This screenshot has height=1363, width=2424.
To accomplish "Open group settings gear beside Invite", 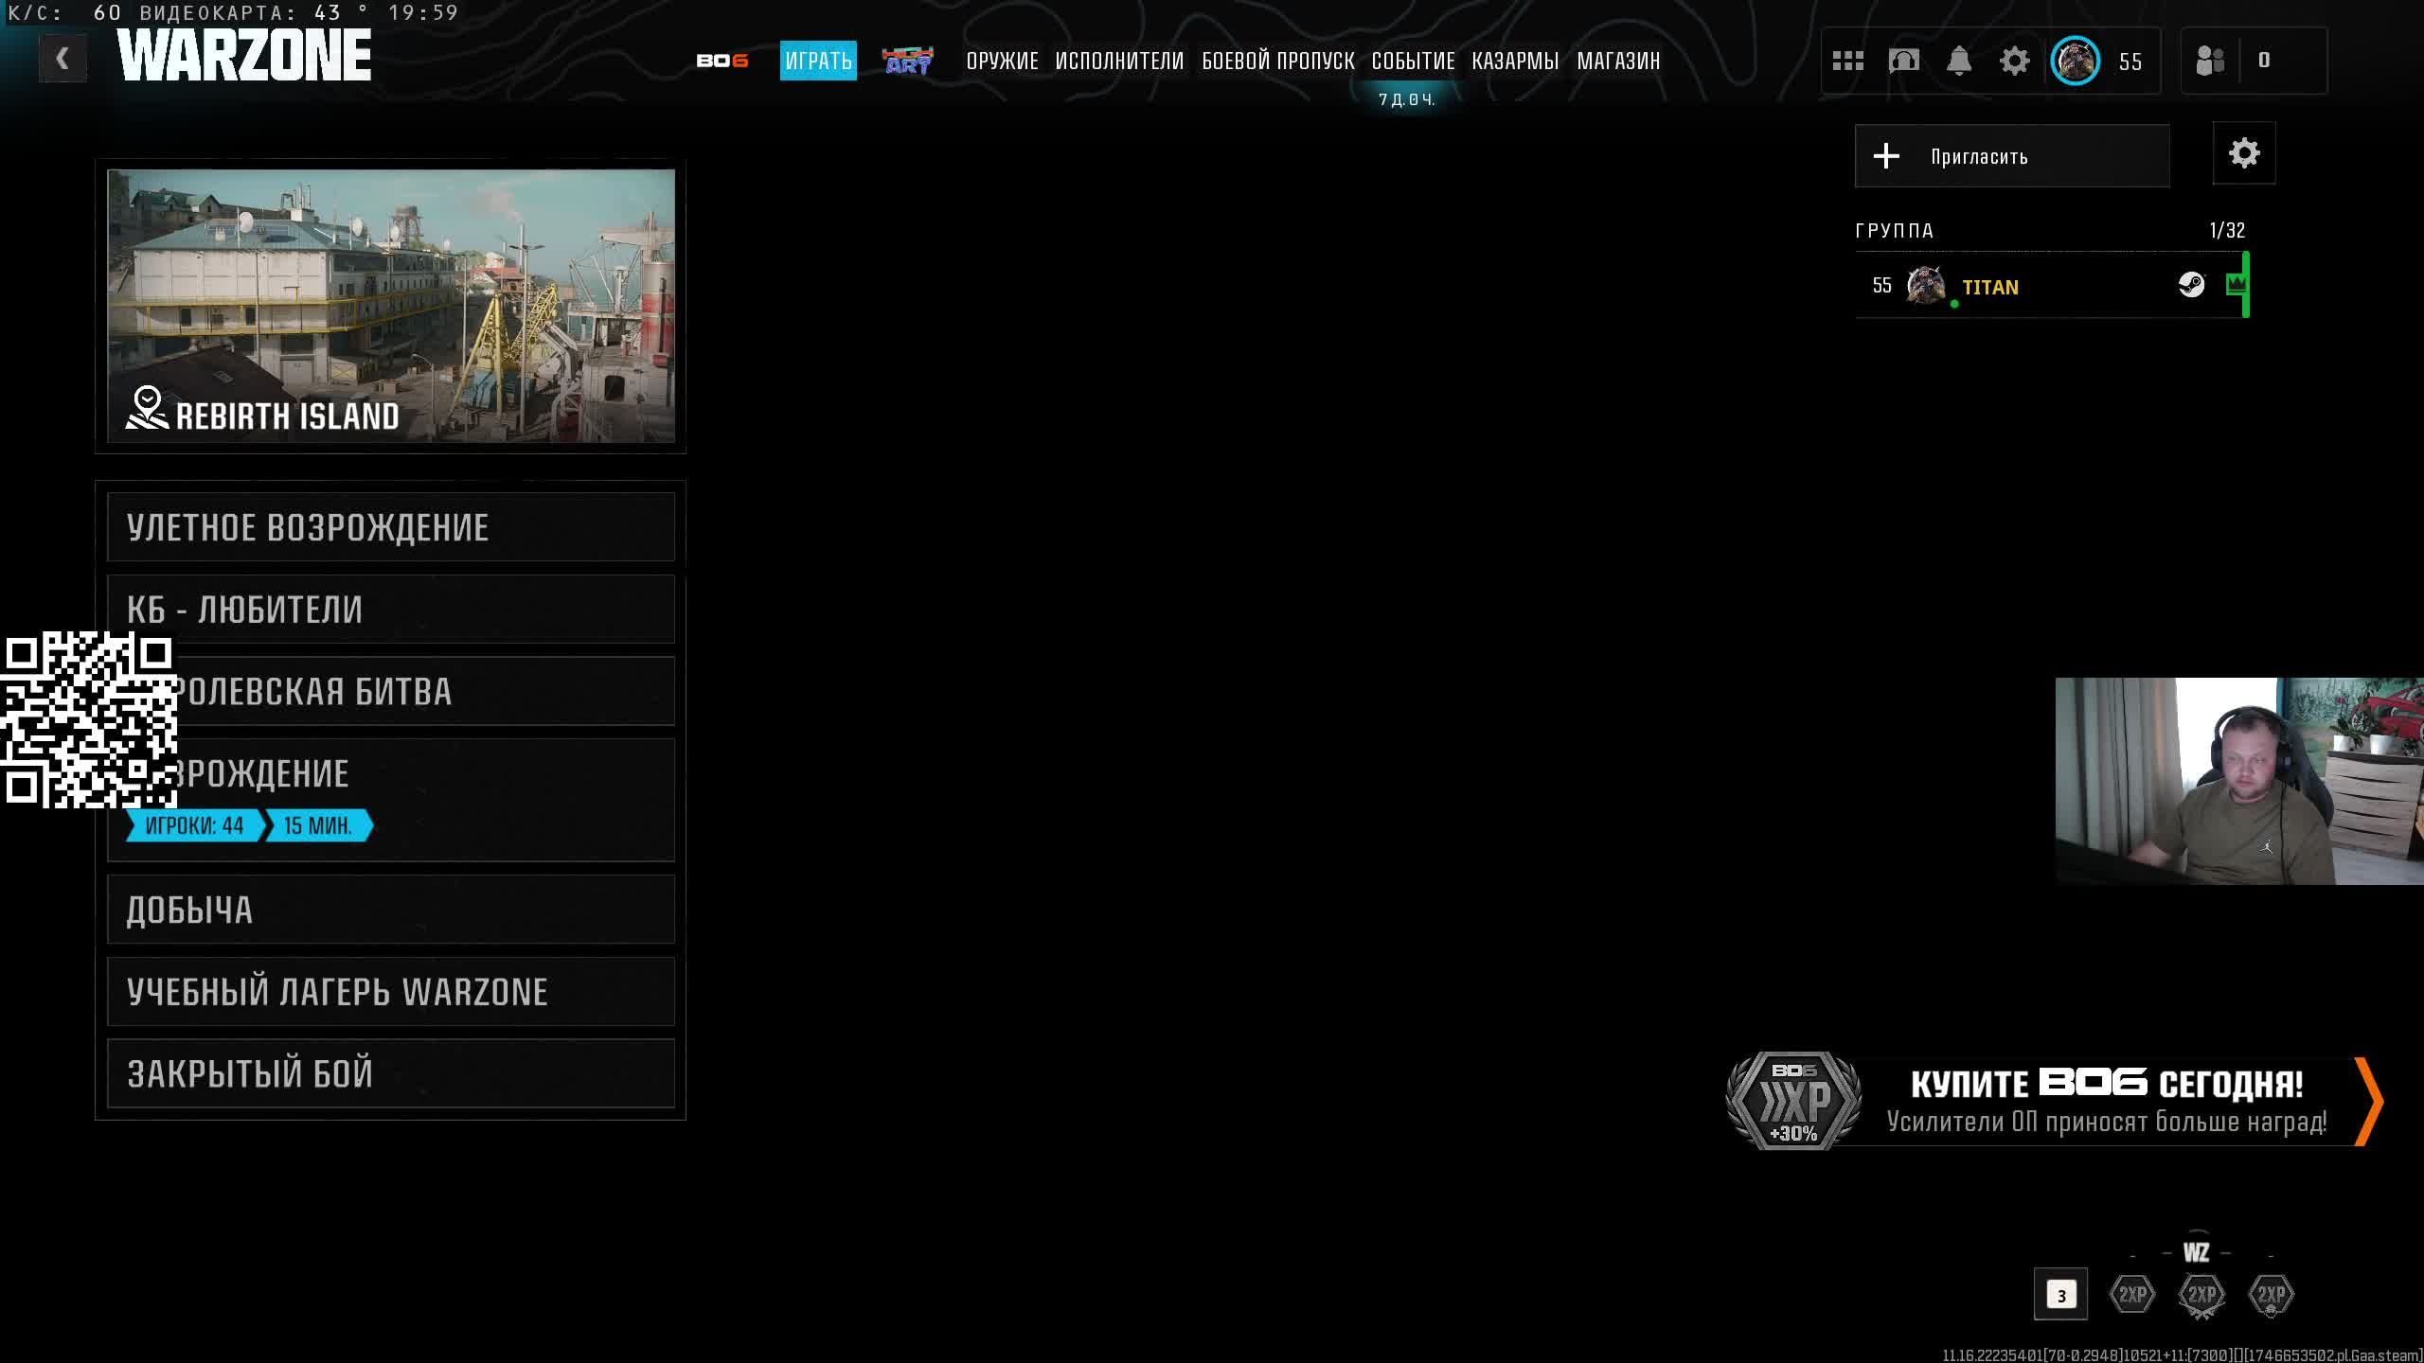I will tap(2243, 153).
